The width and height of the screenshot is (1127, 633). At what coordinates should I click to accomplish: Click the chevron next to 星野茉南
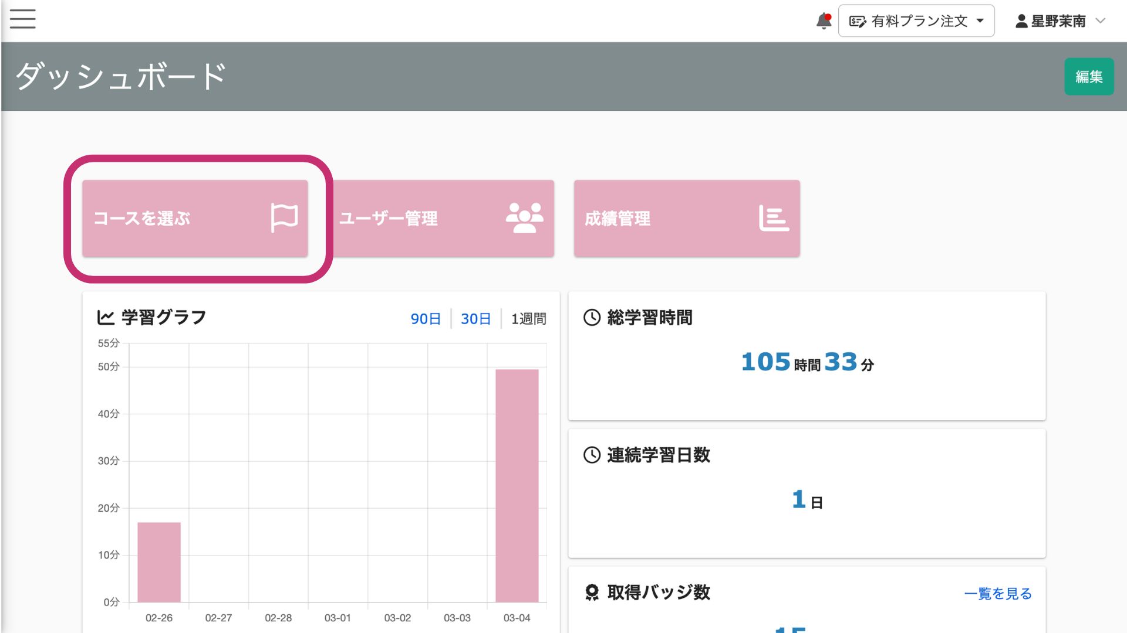click(1101, 21)
